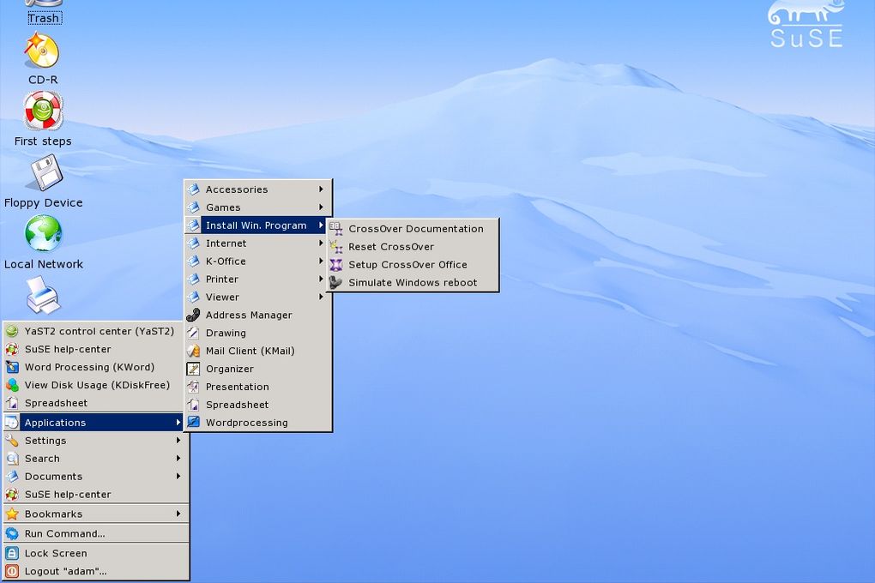Open the Settings menu entry

(96, 441)
